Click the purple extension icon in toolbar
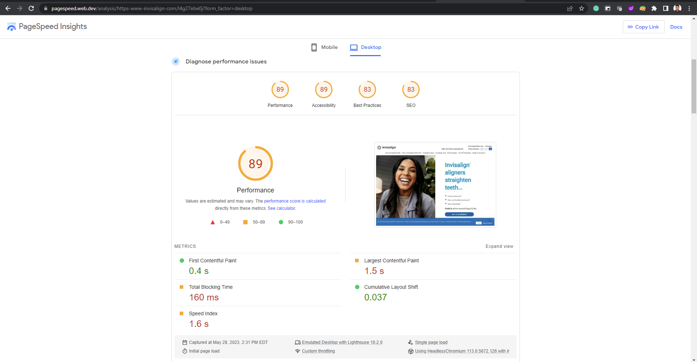The height and width of the screenshot is (362, 697). point(631,8)
